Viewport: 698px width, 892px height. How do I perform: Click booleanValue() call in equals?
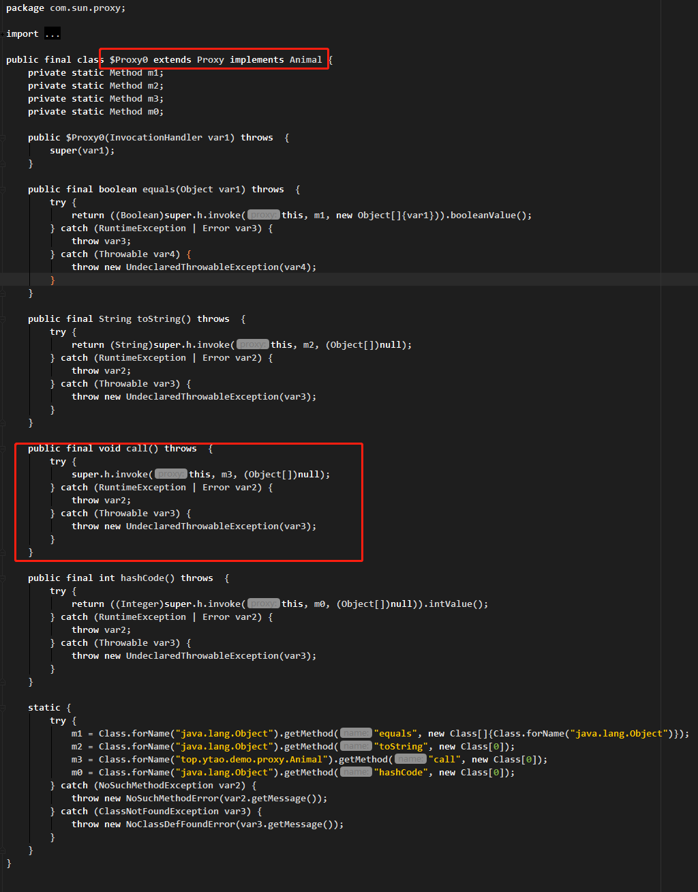(x=489, y=215)
